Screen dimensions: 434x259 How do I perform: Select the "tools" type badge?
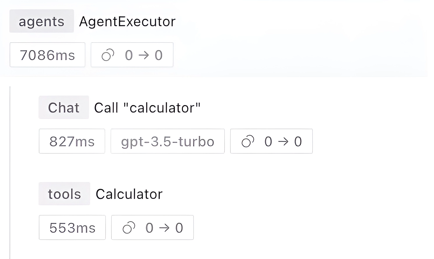[x=64, y=194]
